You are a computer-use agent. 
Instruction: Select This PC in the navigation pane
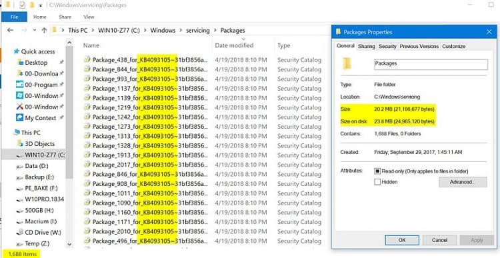(31, 133)
